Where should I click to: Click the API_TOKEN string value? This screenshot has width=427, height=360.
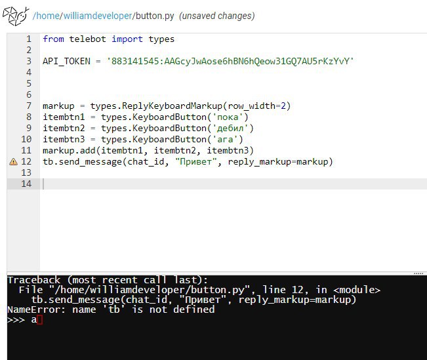click(230, 61)
